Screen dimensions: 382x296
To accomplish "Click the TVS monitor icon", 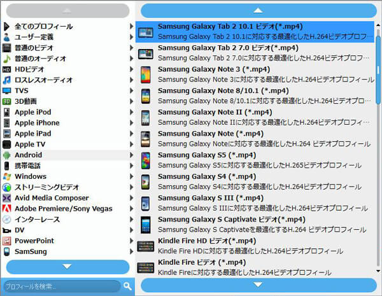I will pos(6,91).
